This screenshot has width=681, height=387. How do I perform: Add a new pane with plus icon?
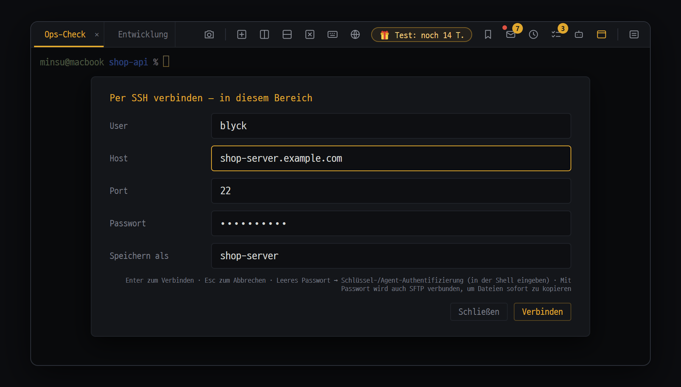242,35
